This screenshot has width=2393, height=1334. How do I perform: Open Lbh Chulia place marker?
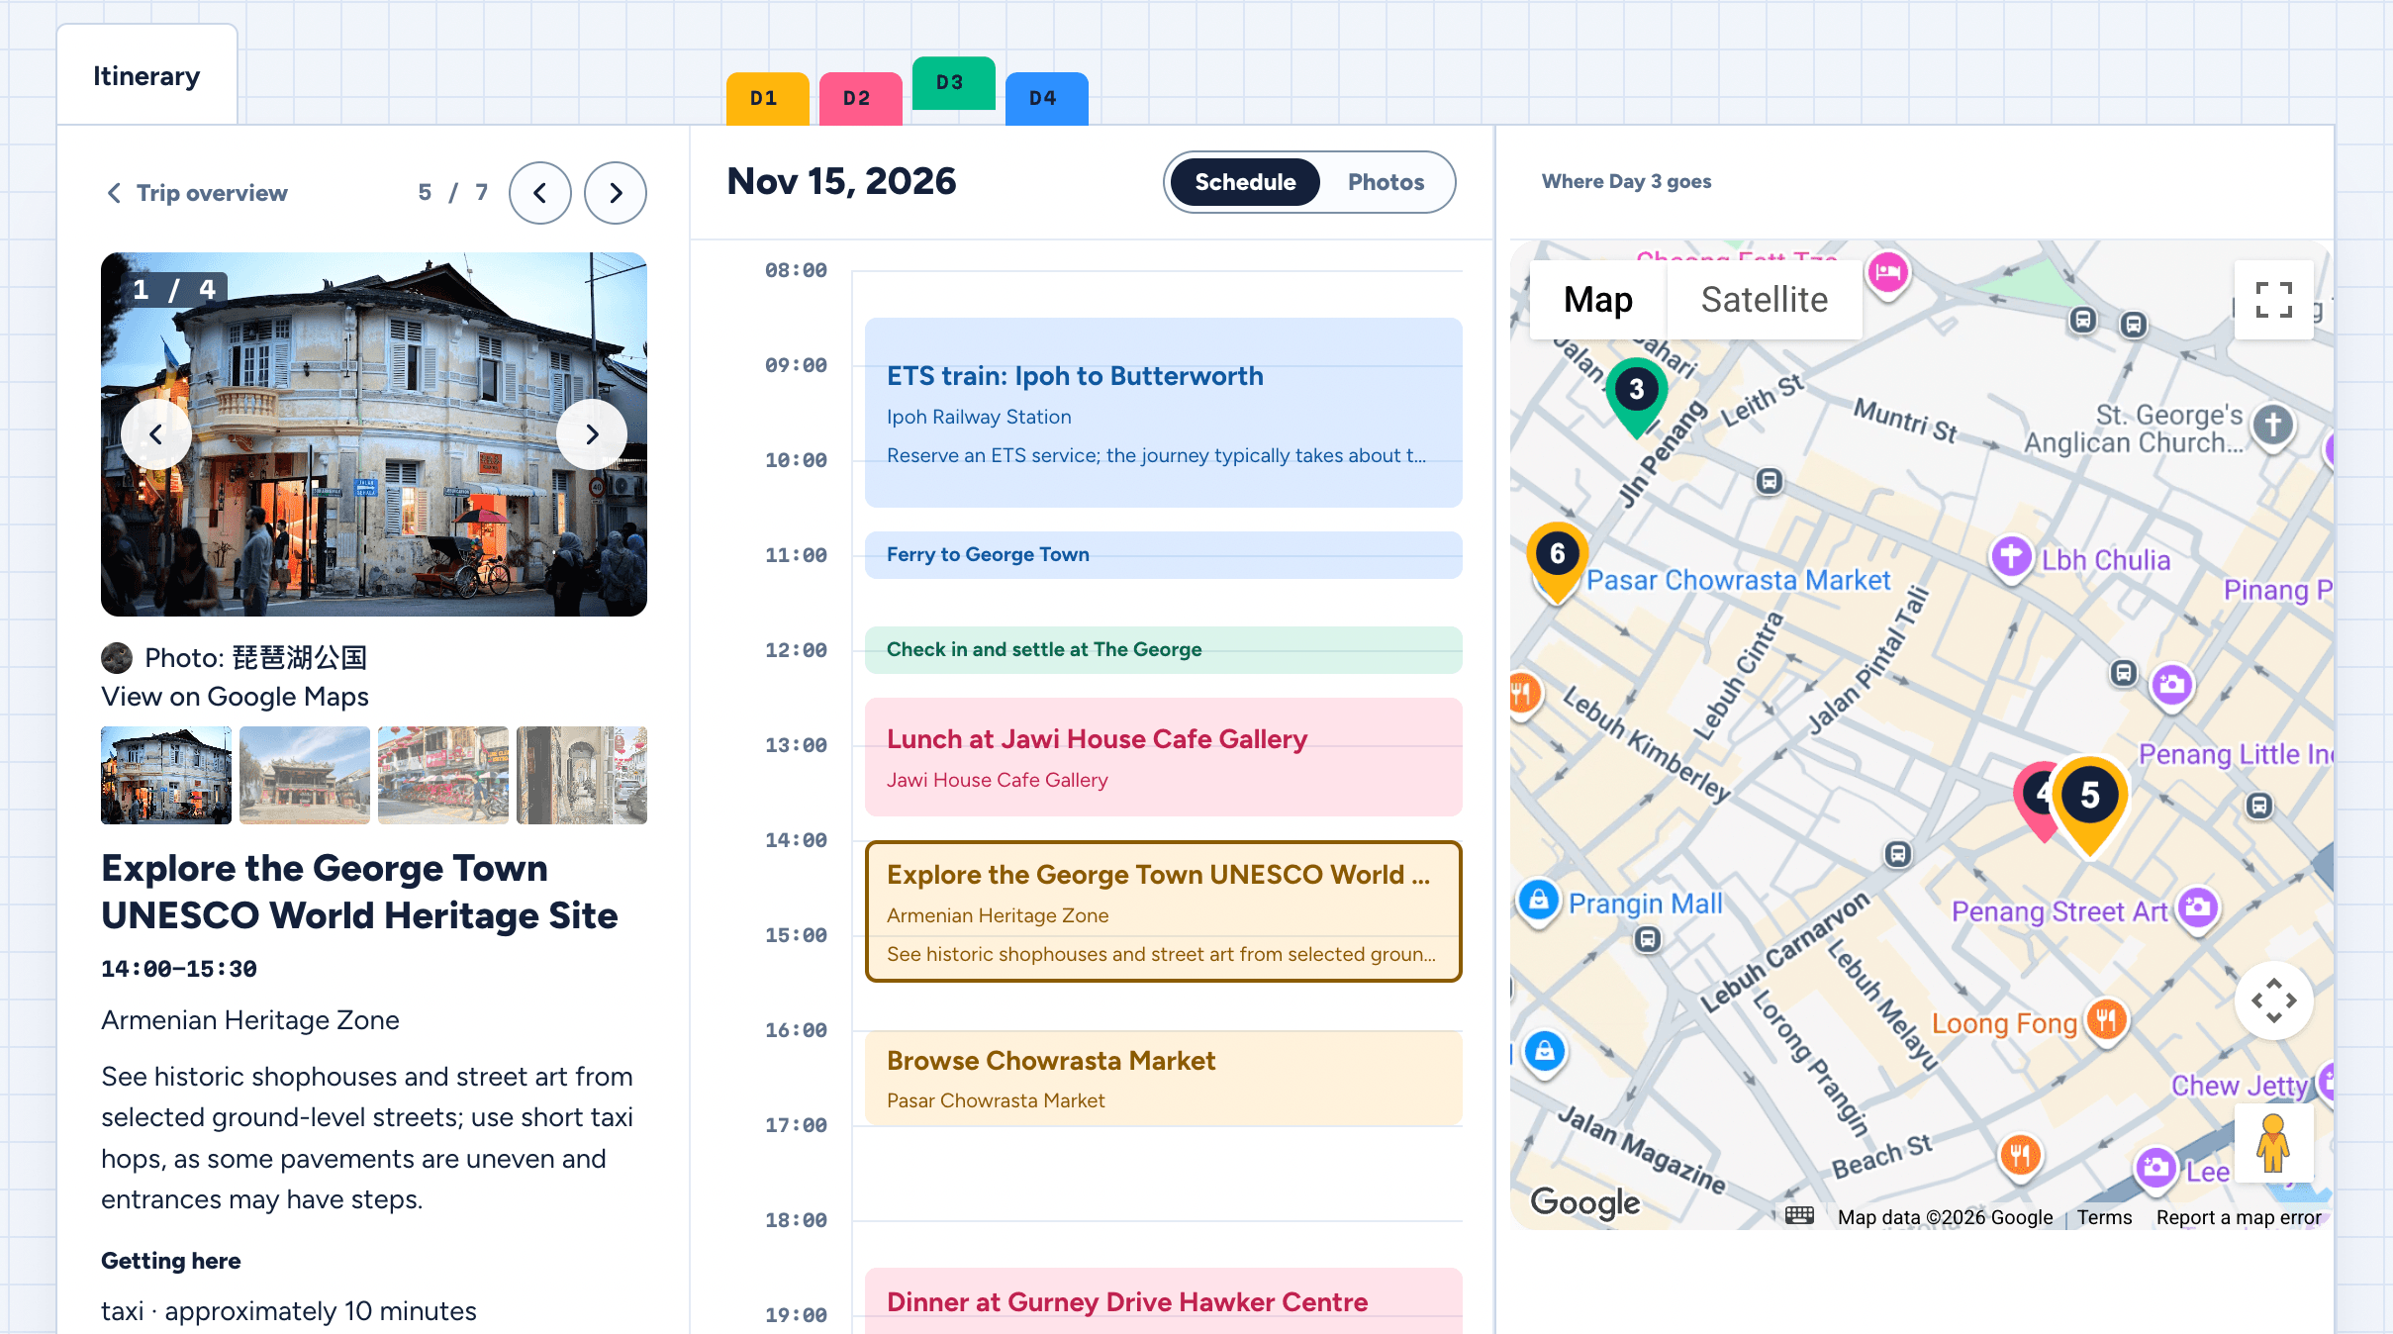(x=2011, y=558)
